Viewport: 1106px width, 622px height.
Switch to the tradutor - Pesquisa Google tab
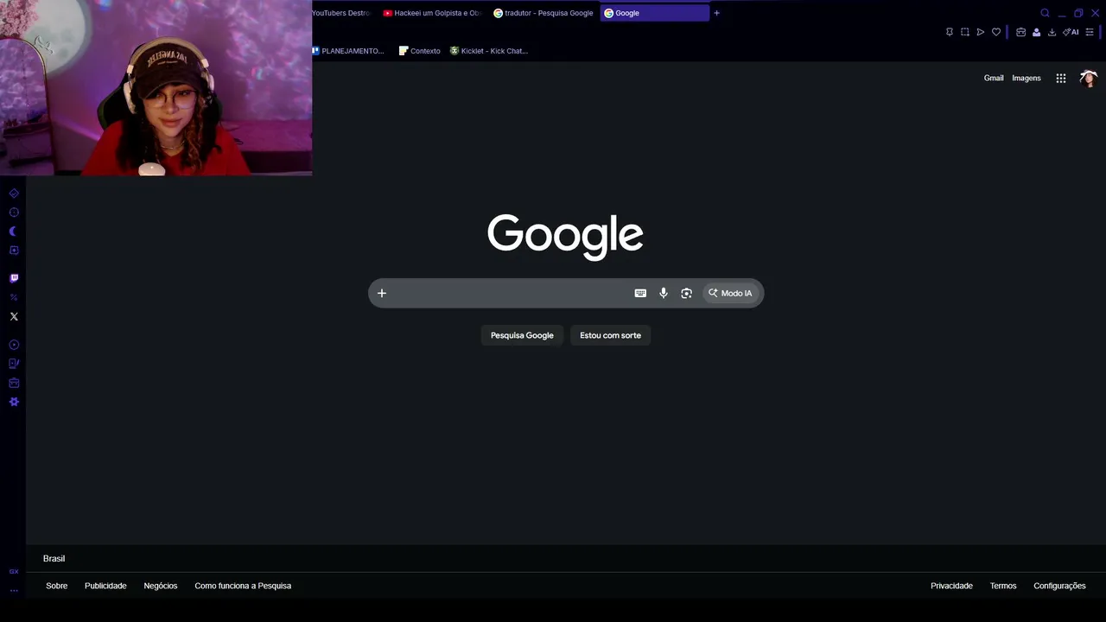(x=543, y=13)
